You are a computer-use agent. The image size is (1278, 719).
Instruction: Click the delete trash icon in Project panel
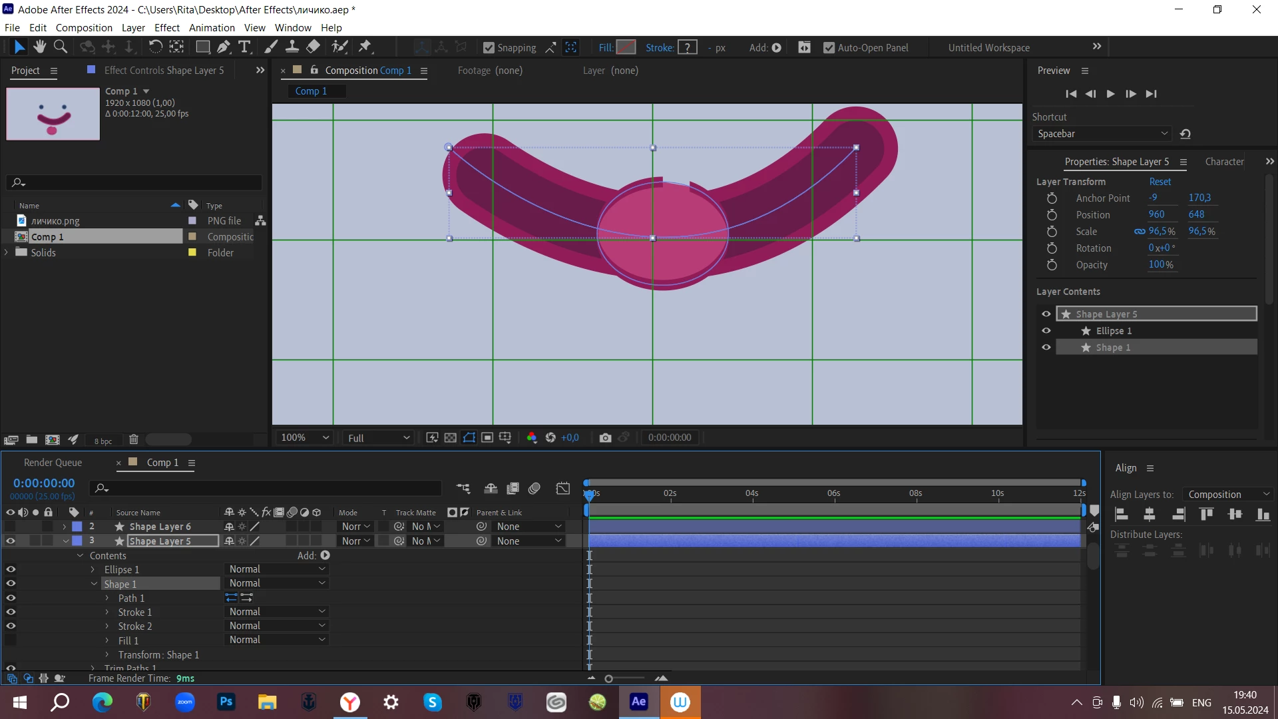[x=133, y=440]
